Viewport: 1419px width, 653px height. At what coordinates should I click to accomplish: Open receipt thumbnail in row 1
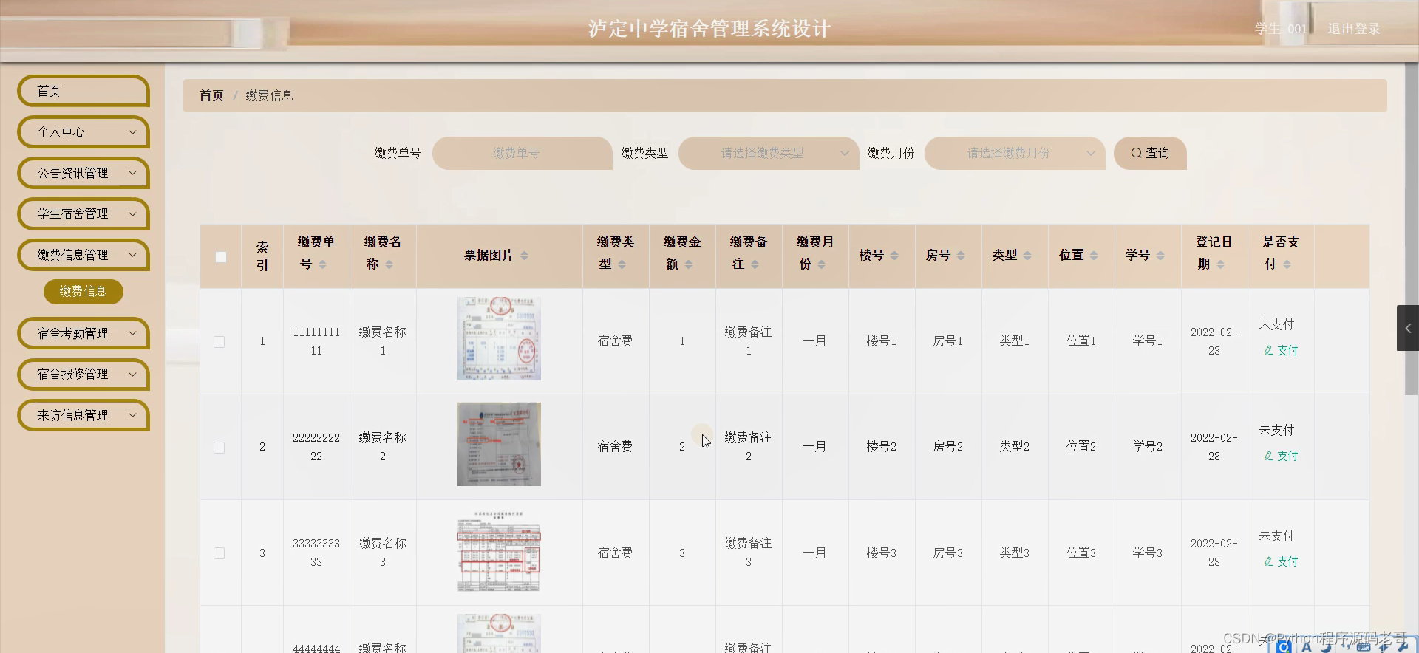499,339
